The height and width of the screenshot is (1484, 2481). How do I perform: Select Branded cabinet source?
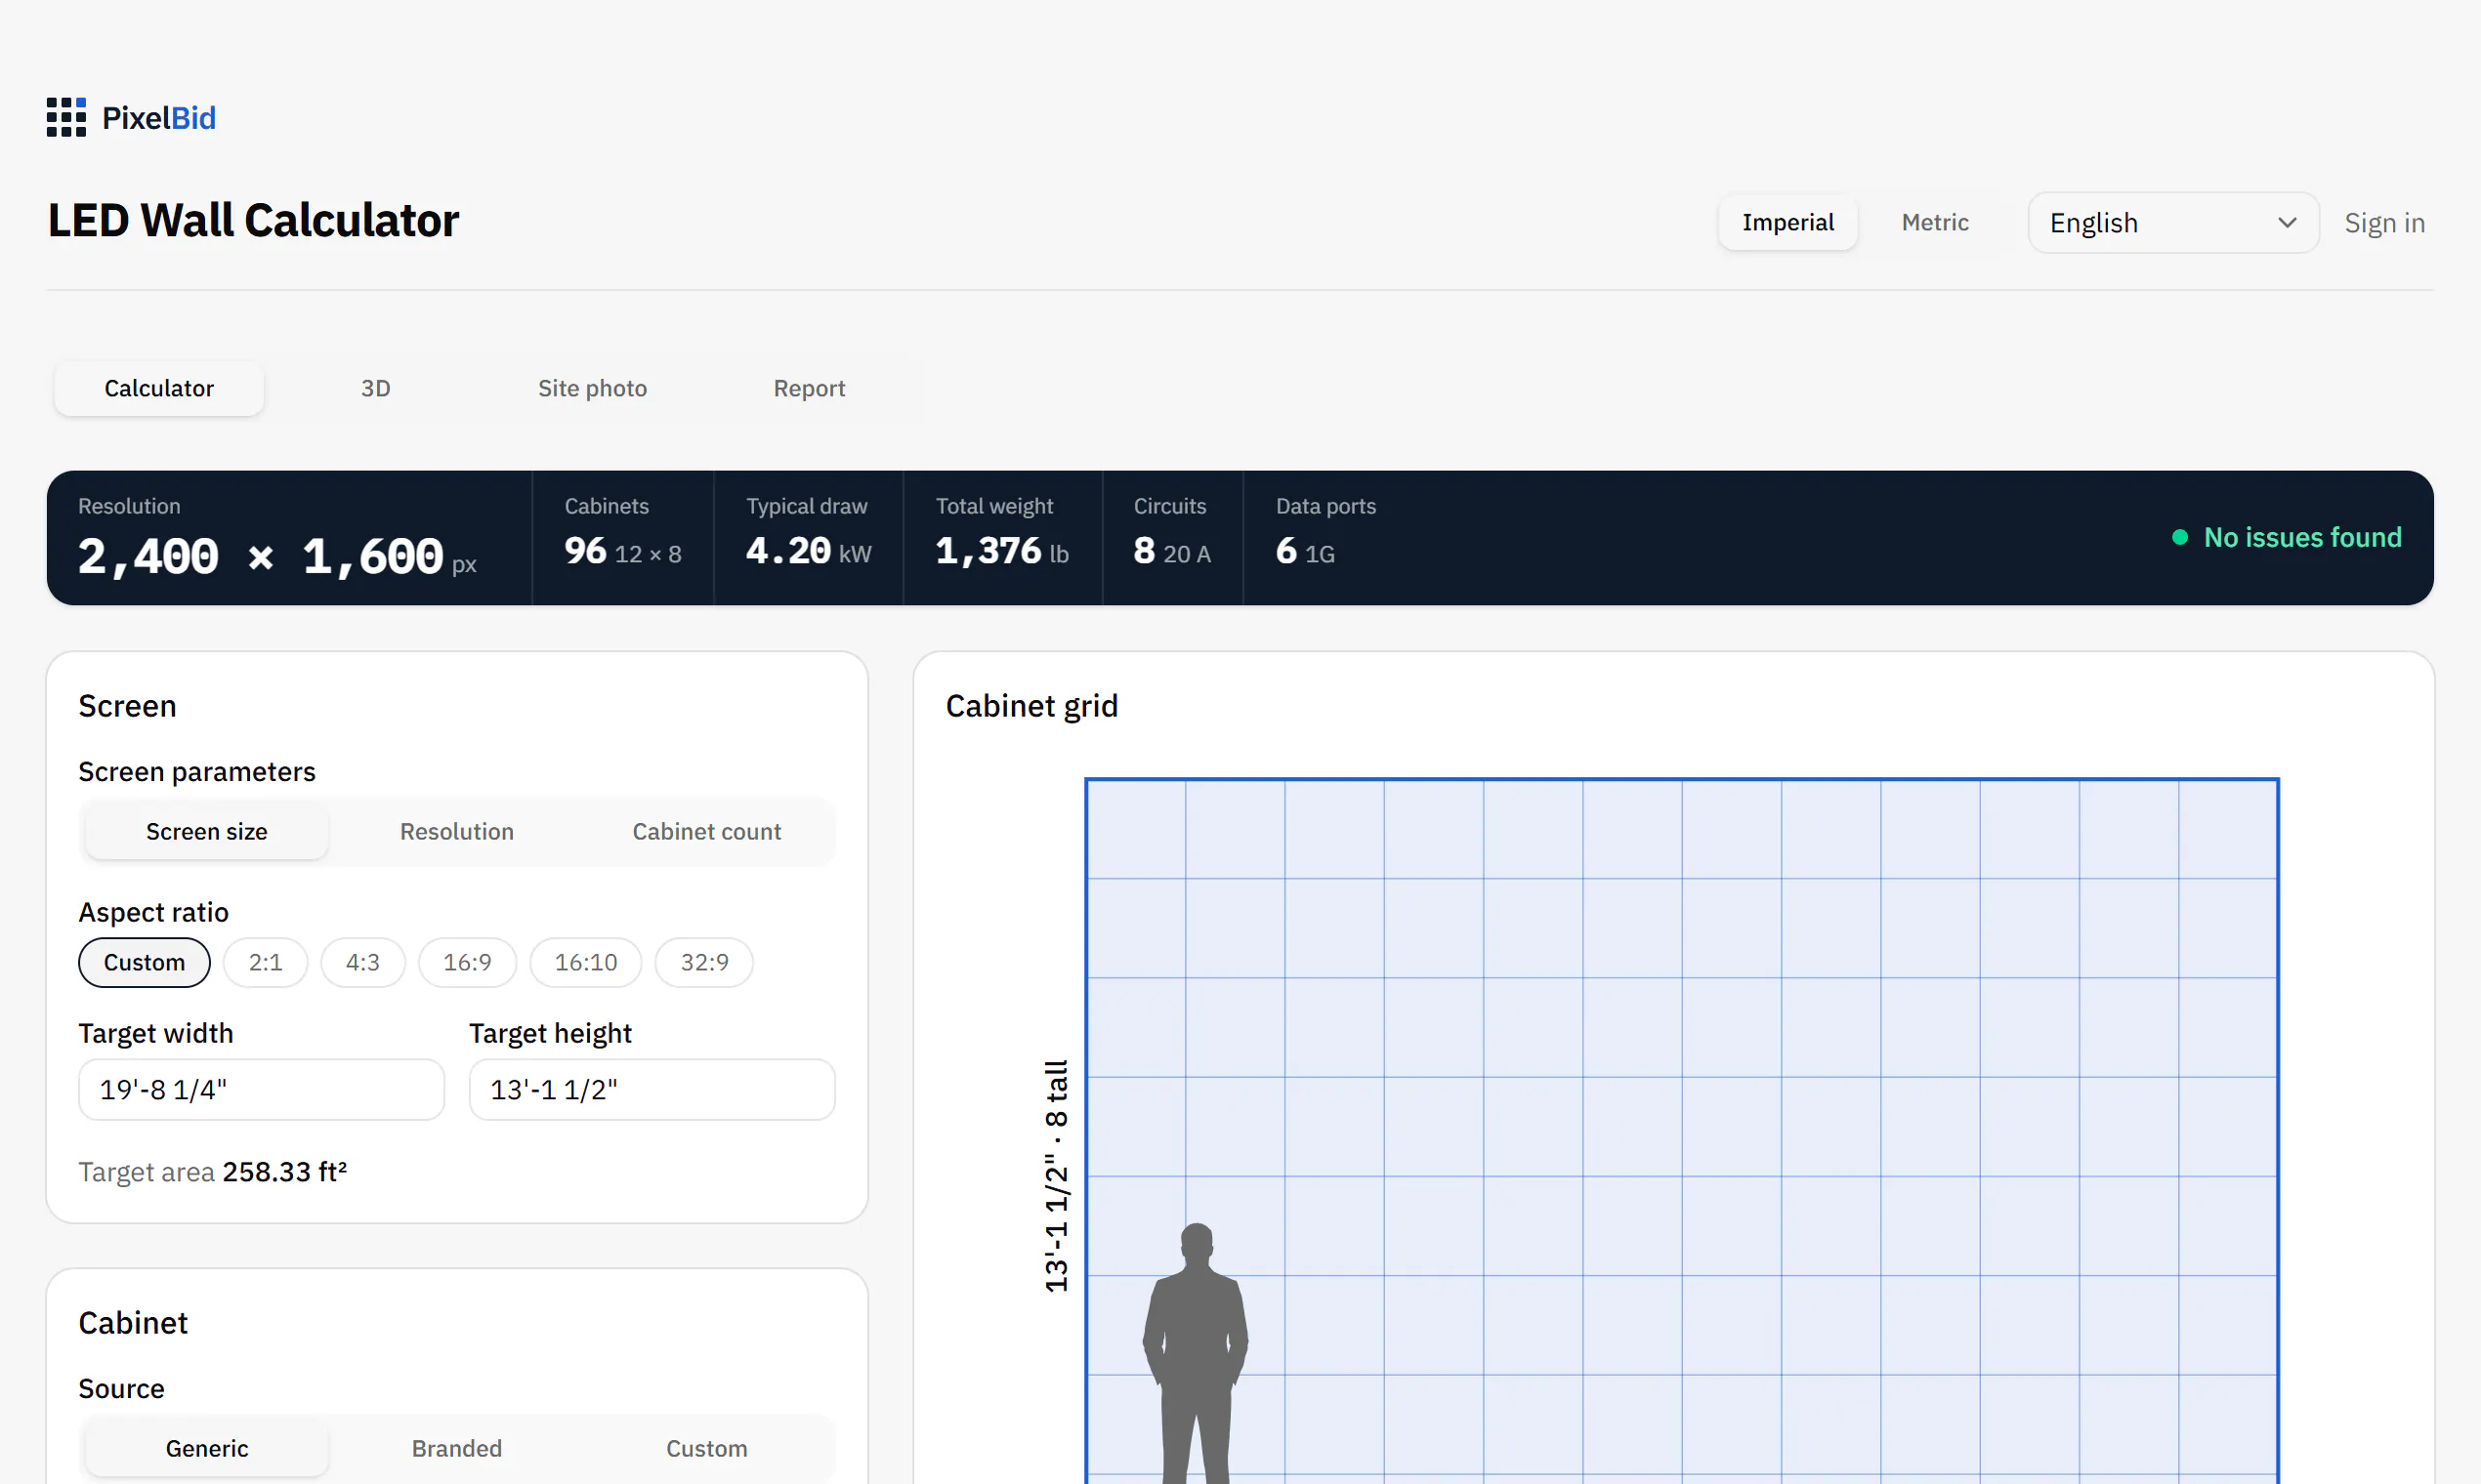pos(457,1448)
